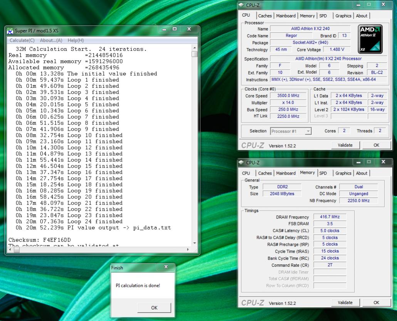Click the Command Rate value 2T
Screen dimensions: 397x321
[x=330, y=265]
